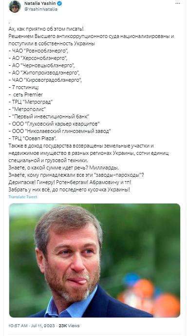187x336 pixels.
Task: Open the Natalia Yashin display name link
Action: coord(40,3)
